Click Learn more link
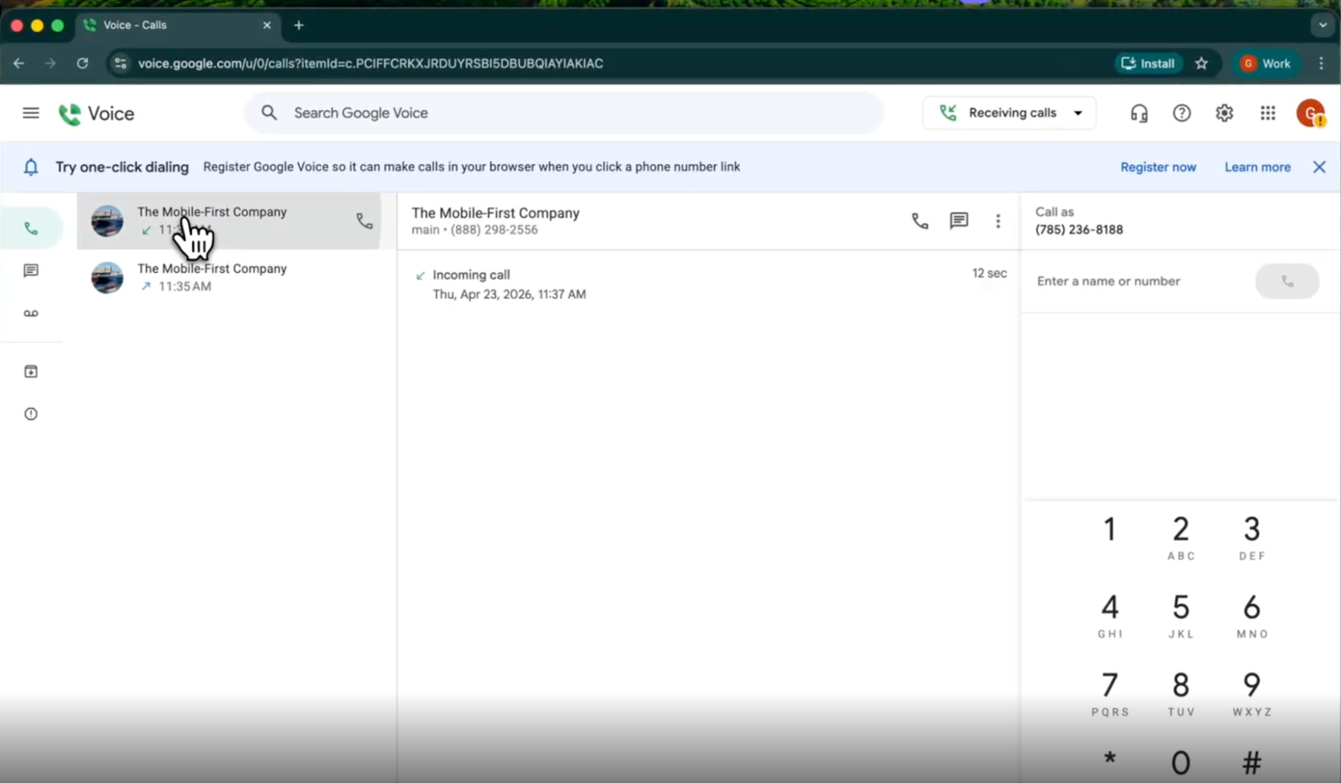The height and width of the screenshot is (784, 1341). coord(1257,168)
